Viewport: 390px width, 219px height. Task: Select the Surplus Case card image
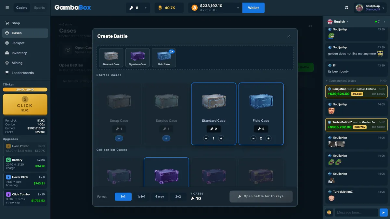166,101
